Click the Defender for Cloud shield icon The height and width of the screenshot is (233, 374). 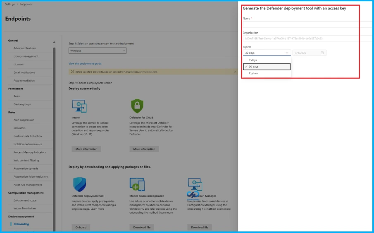[x=137, y=106]
